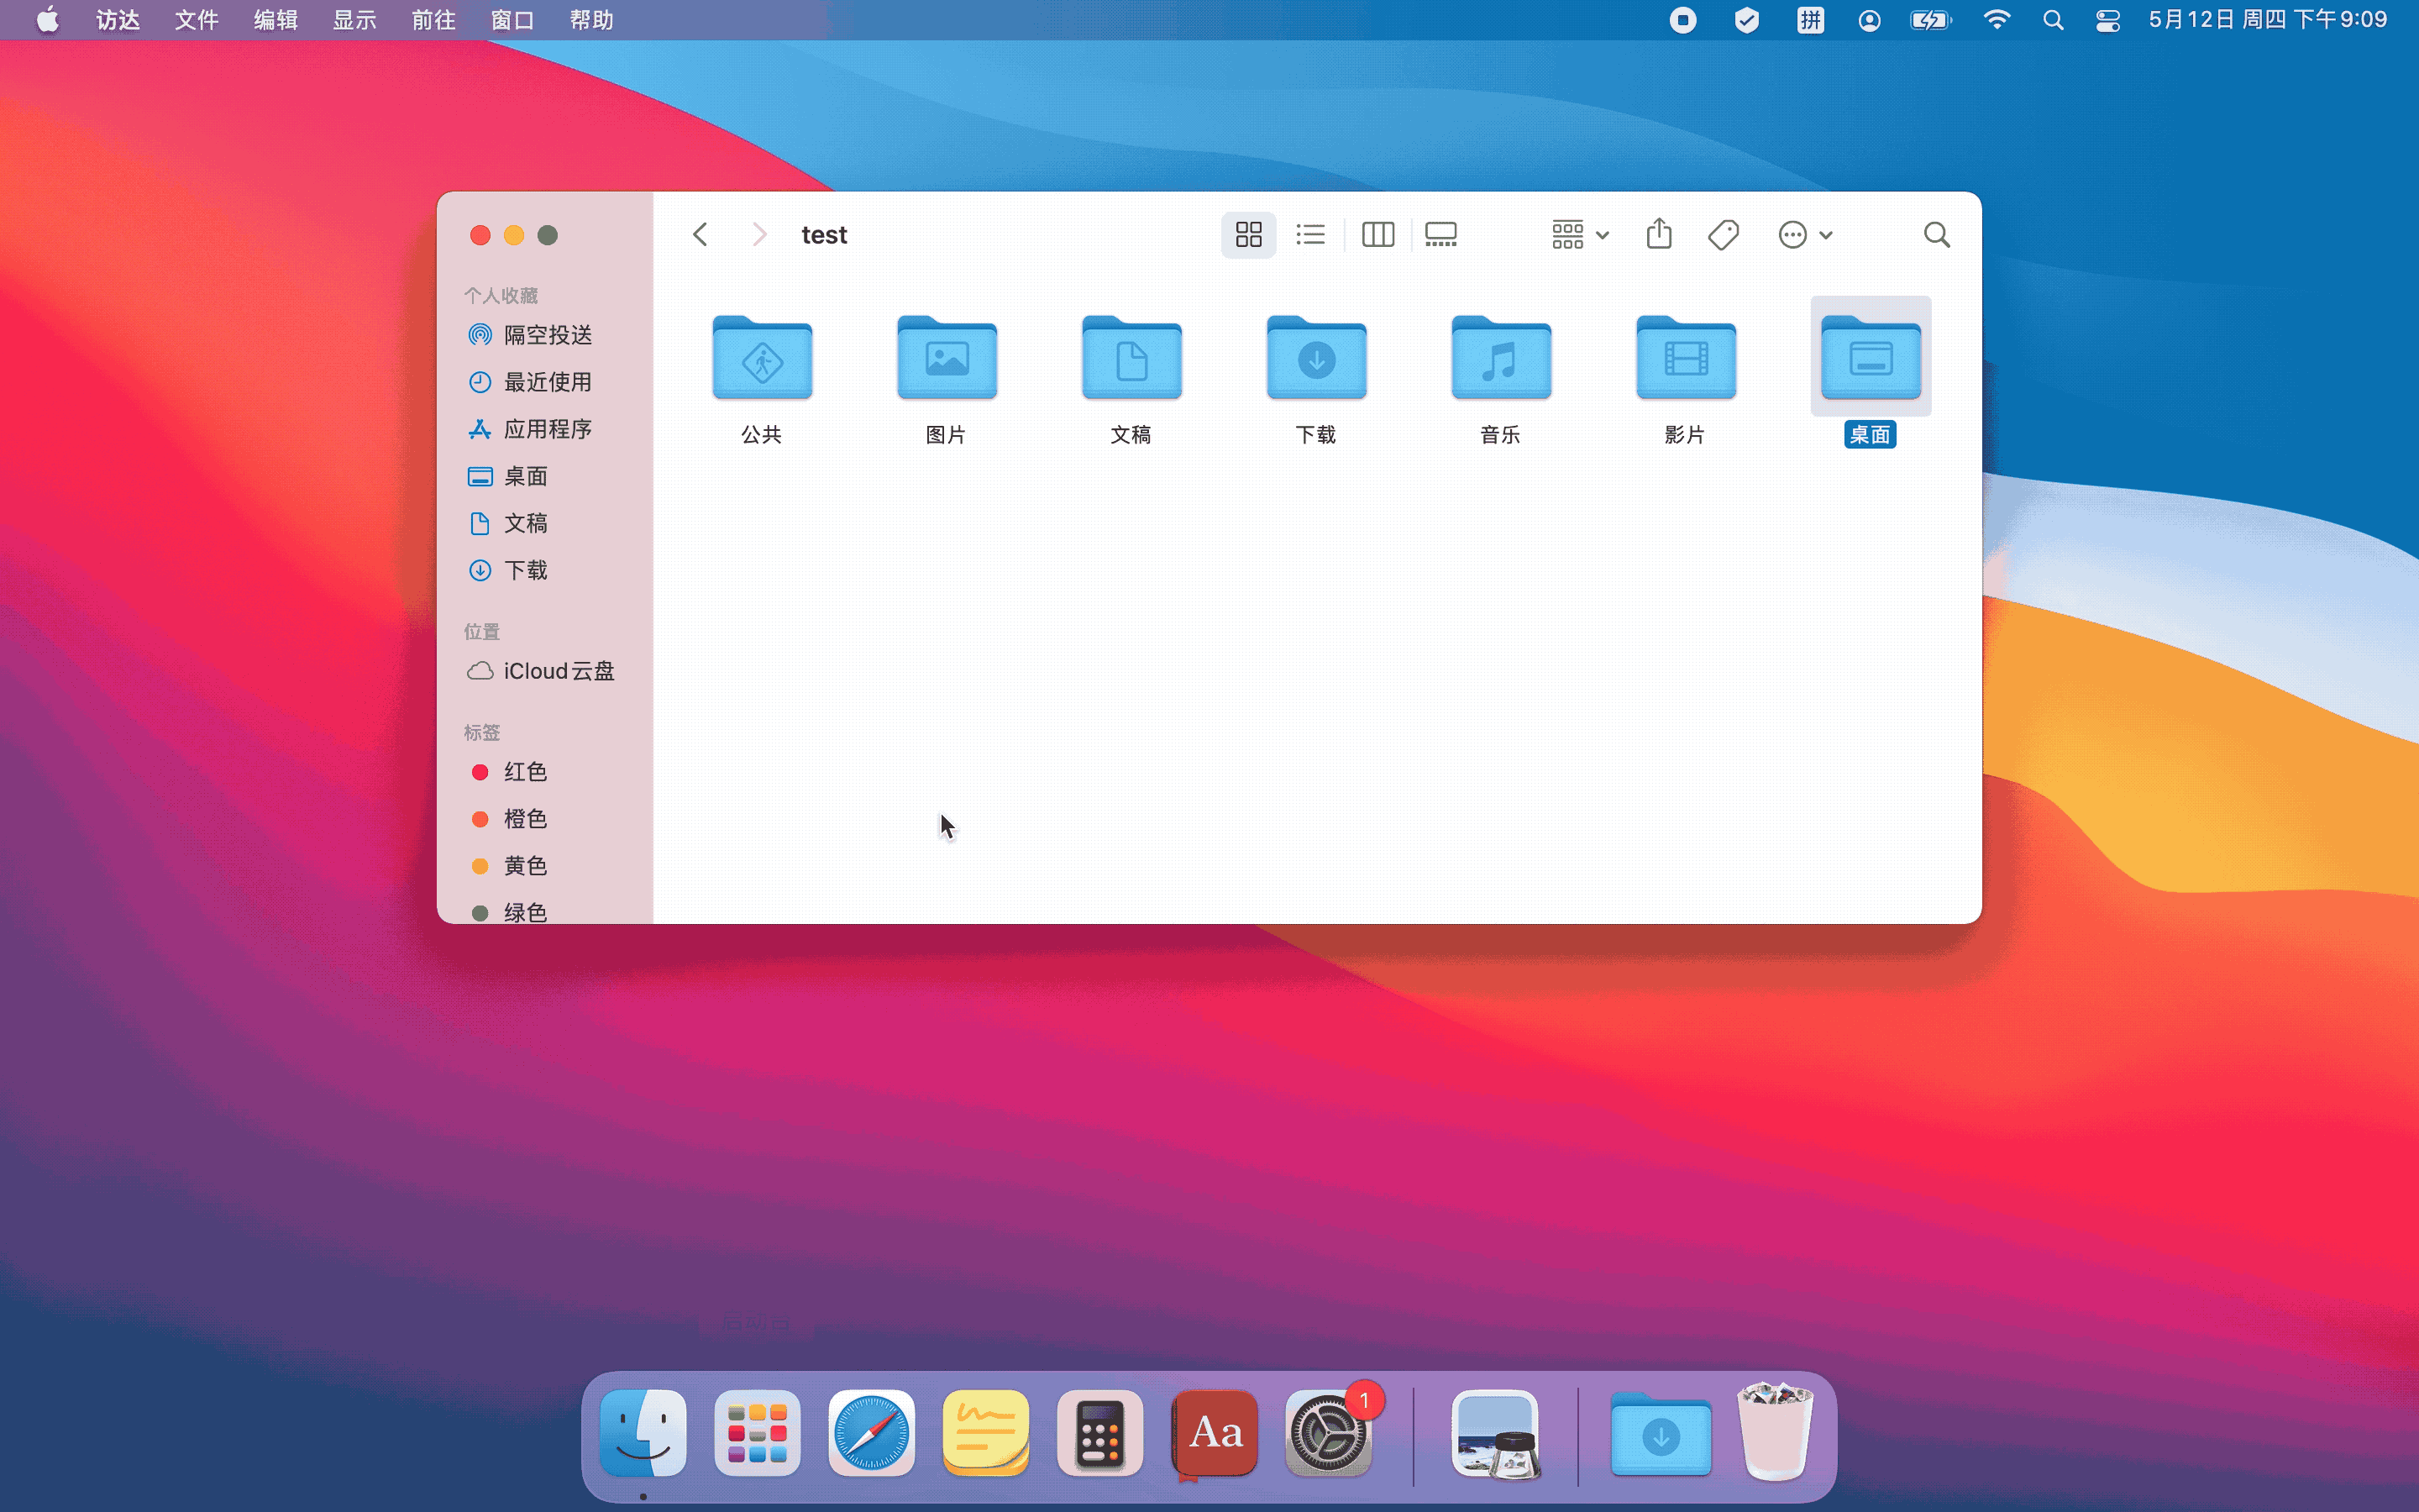Click the Tags icon in toolbar
The height and width of the screenshot is (1512, 2419).
pyautogui.click(x=1723, y=235)
